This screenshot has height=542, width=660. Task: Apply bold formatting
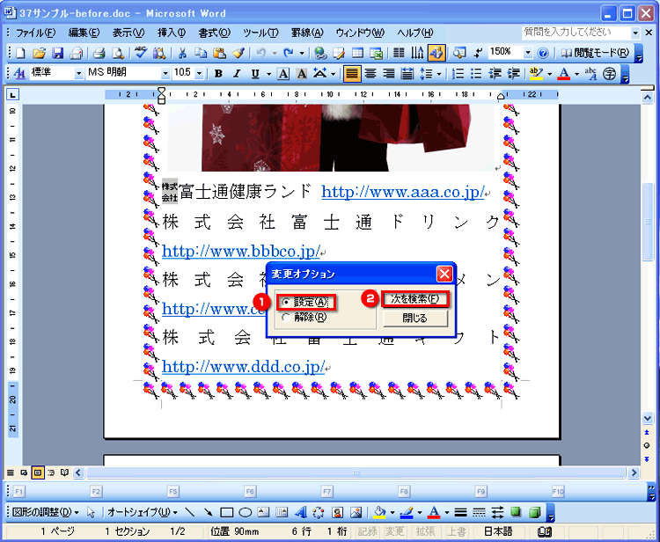pos(218,74)
